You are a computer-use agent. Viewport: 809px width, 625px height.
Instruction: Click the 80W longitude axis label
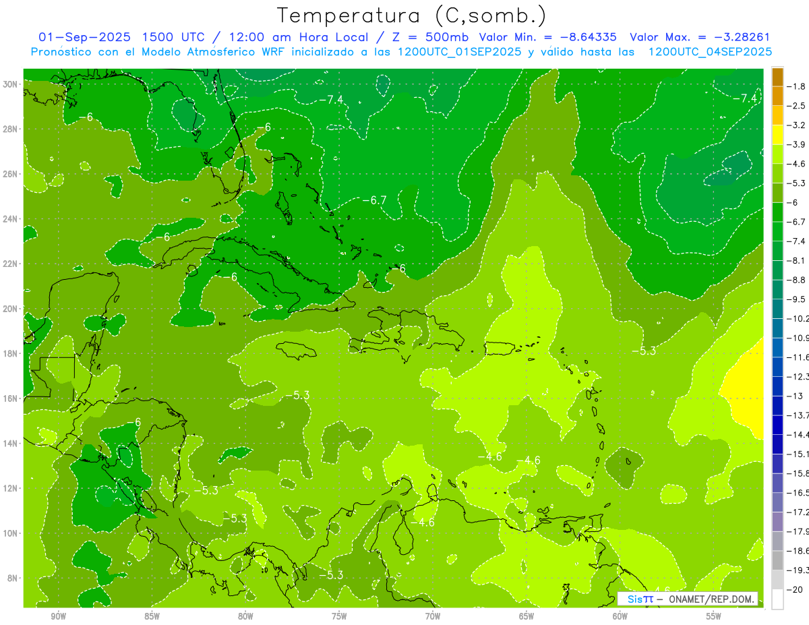(245, 616)
